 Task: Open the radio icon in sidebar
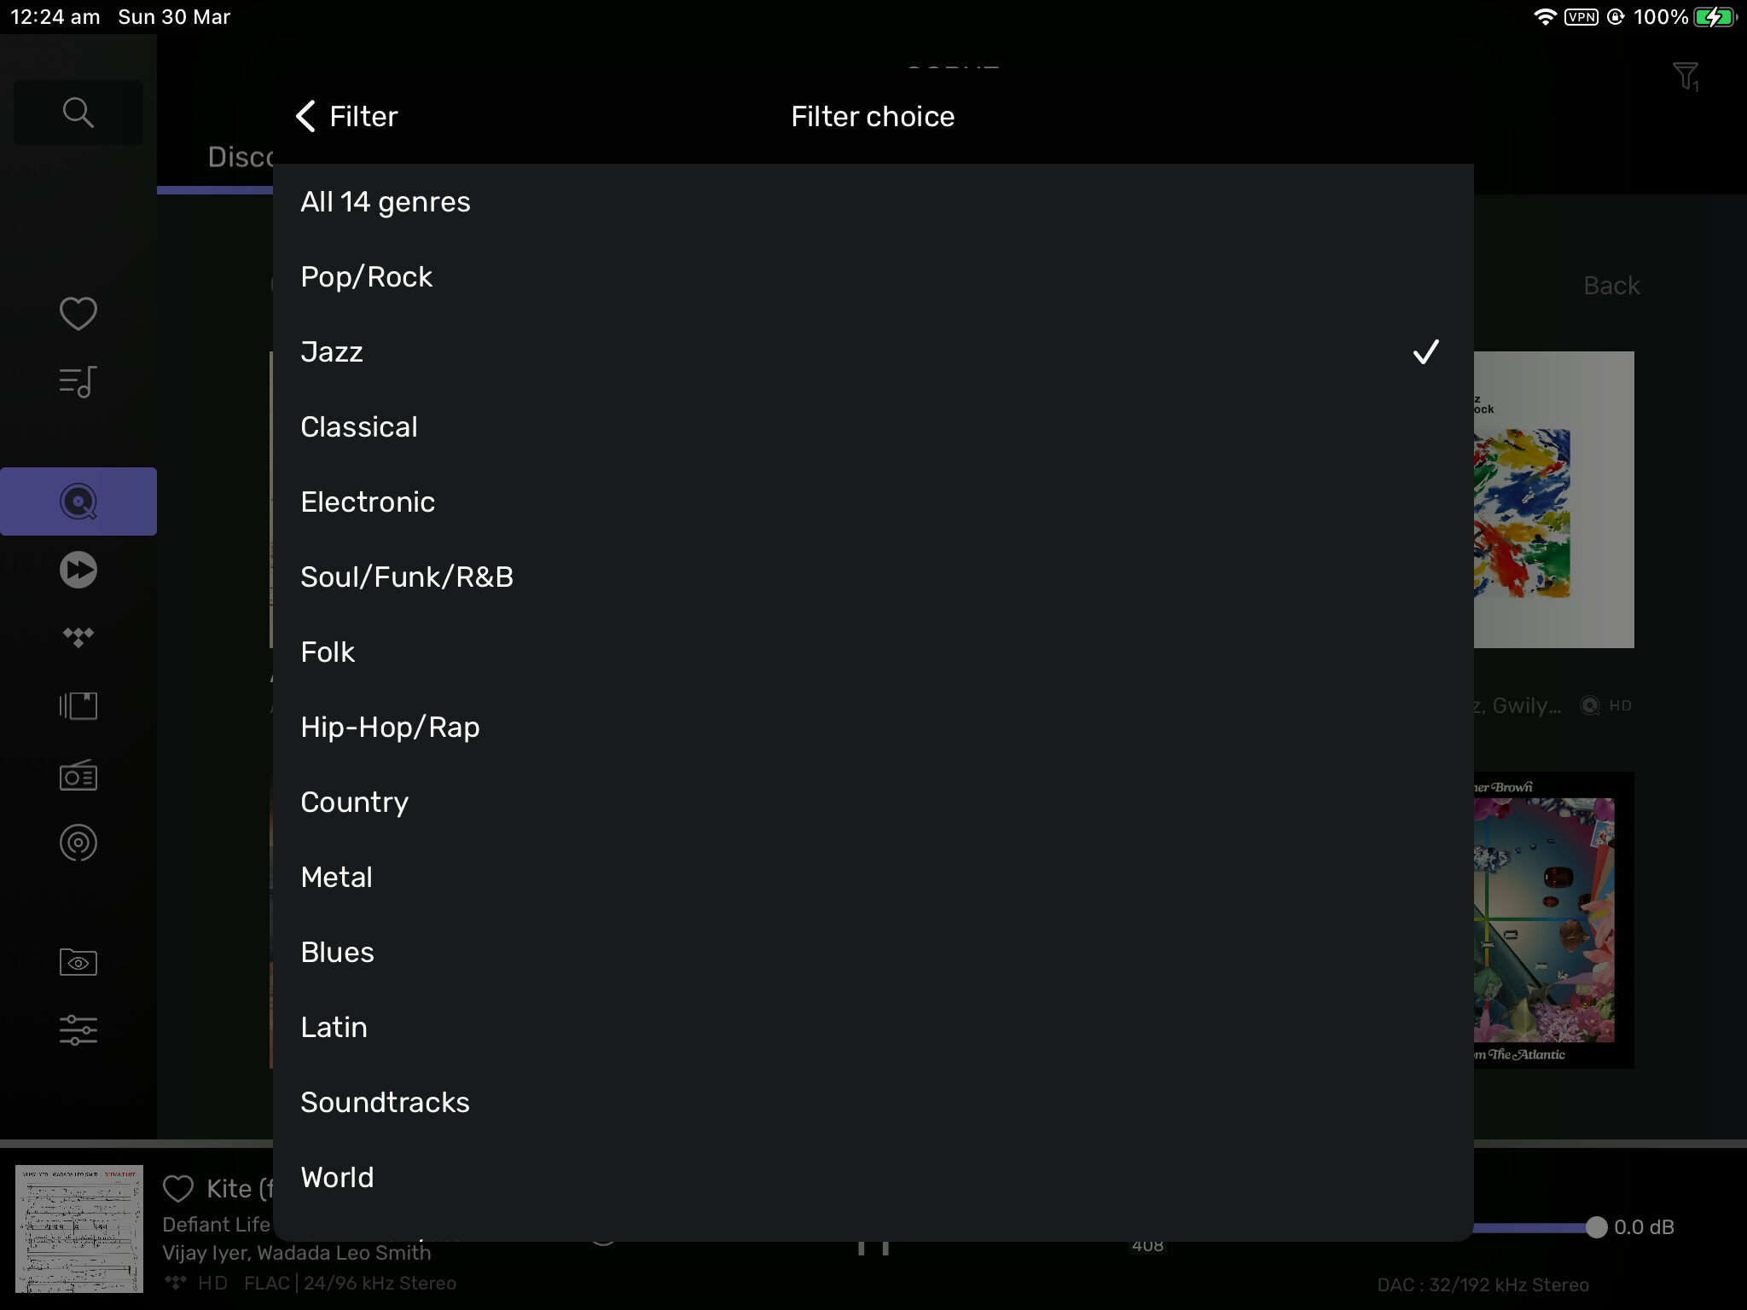coord(78,774)
